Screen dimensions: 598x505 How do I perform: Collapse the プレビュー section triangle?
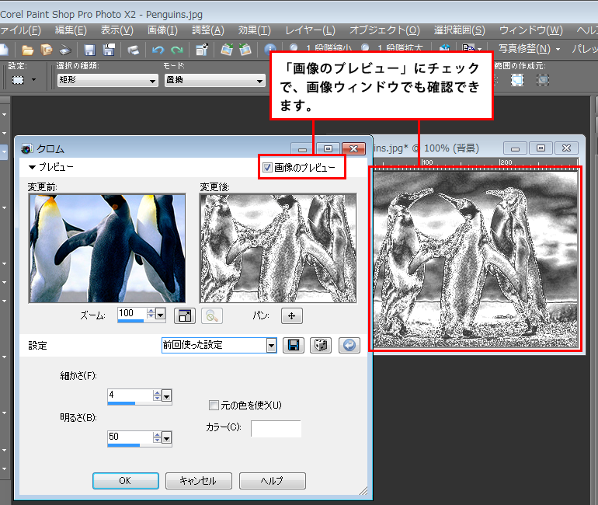coord(32,167)
